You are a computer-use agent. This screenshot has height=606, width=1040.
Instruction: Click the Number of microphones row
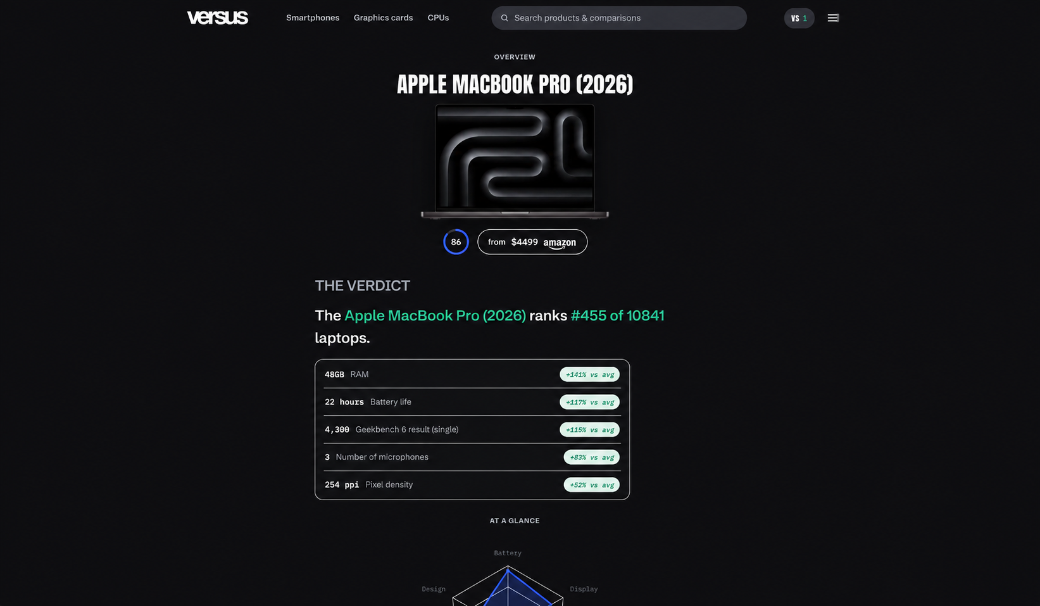coord(472,457)
